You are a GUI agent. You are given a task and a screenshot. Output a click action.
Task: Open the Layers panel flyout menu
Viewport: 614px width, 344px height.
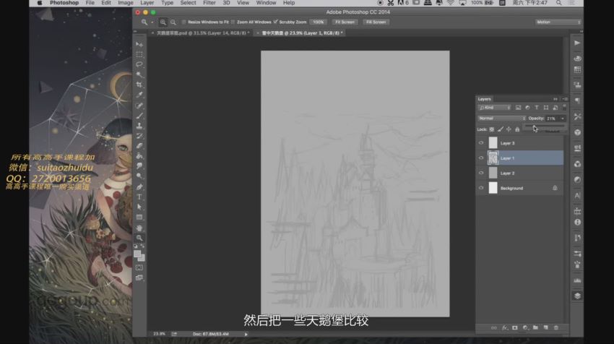(x=565, y=99)
